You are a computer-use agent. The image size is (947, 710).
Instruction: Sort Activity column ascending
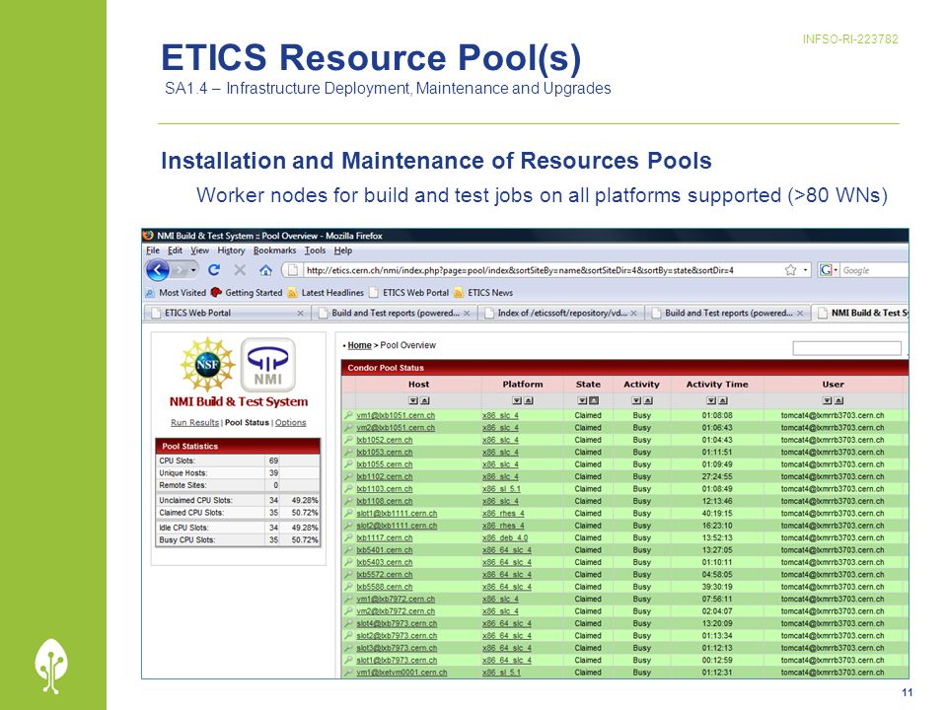[647, 401]
